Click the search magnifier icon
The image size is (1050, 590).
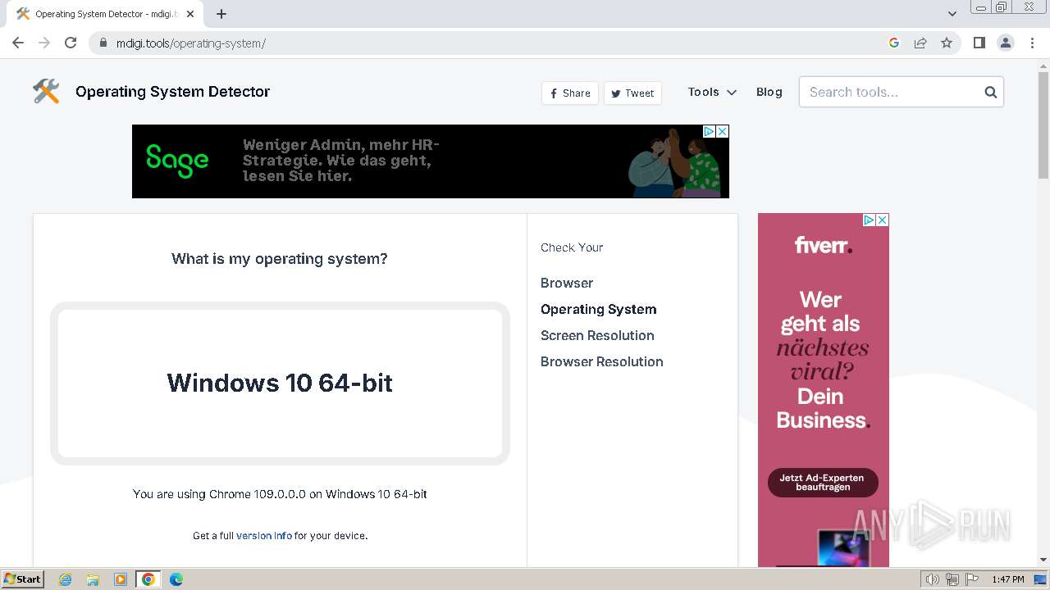990,92
